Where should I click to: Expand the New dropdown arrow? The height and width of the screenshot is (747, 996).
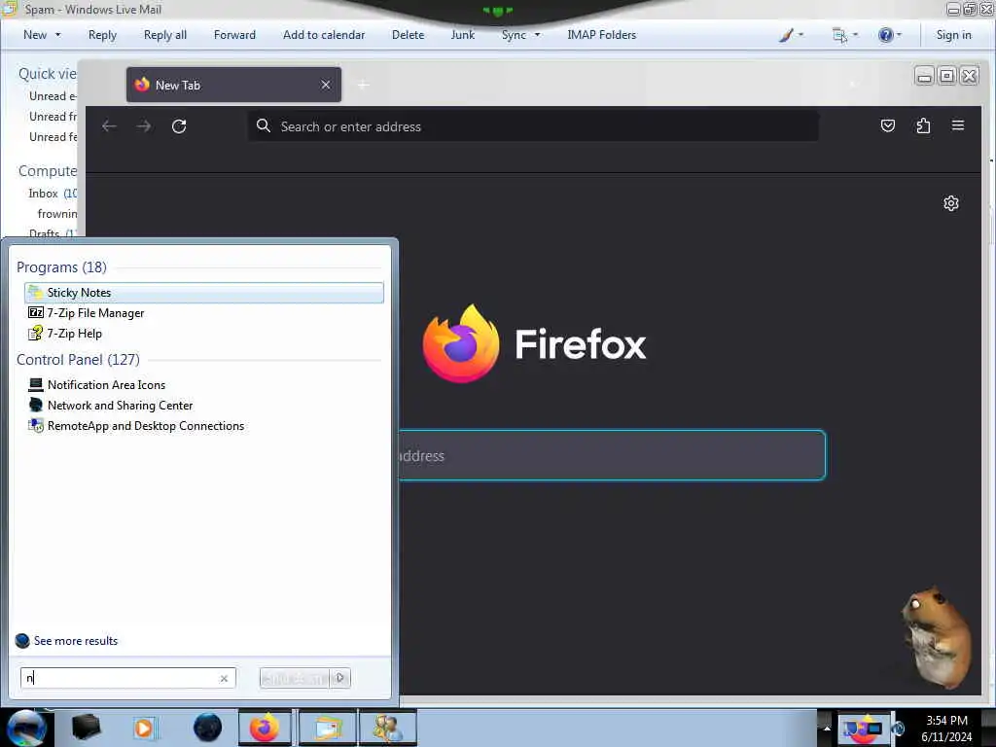[58, 35]
